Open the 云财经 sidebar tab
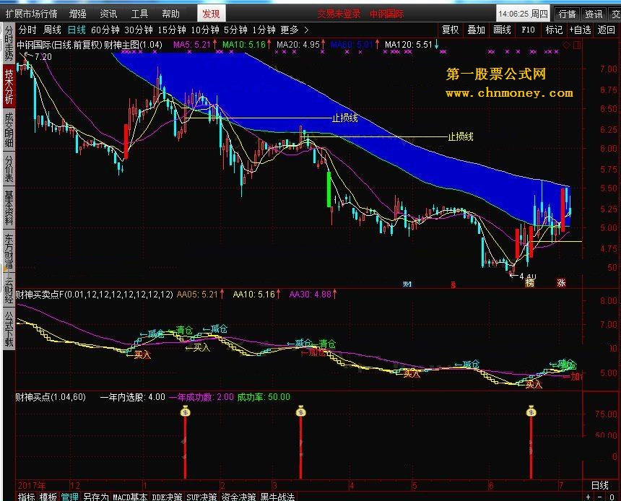The image size is (621, 501). point(9,289)
